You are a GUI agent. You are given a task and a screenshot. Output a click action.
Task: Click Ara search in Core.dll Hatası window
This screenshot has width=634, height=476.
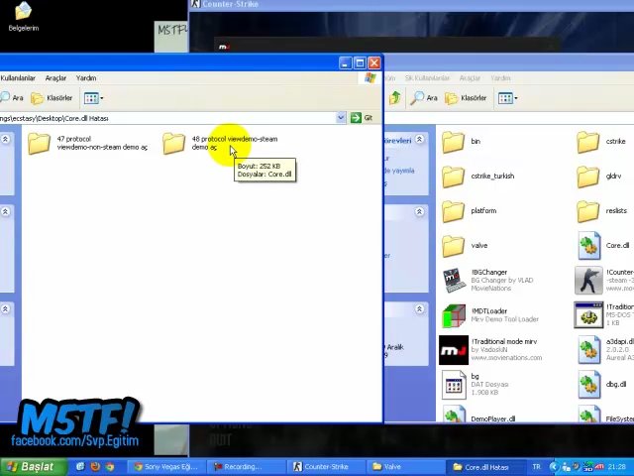12,98
